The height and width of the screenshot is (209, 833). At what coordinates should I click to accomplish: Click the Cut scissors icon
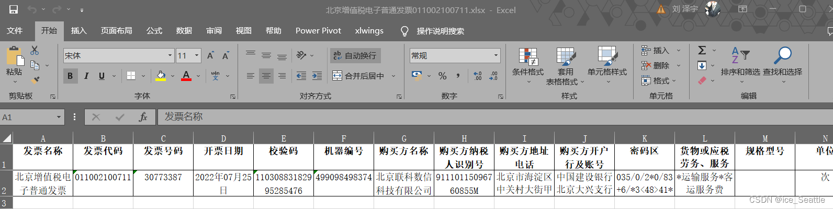tap(35, 50)
